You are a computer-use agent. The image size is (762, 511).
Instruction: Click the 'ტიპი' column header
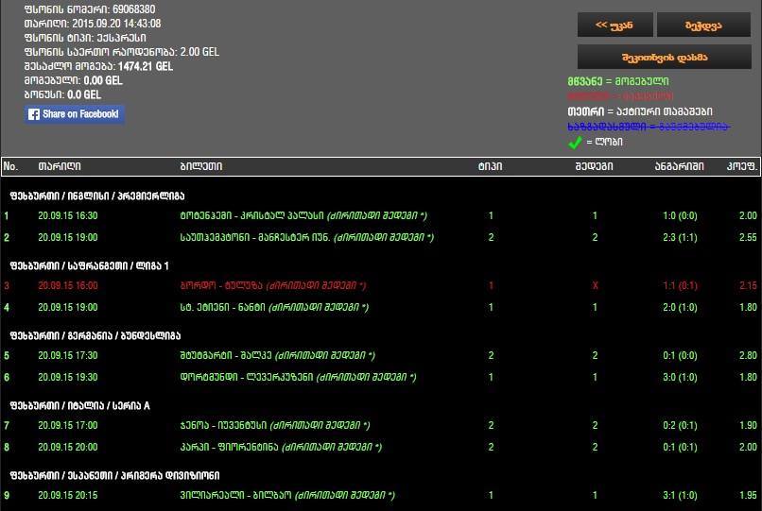click(x=490, y=166)
